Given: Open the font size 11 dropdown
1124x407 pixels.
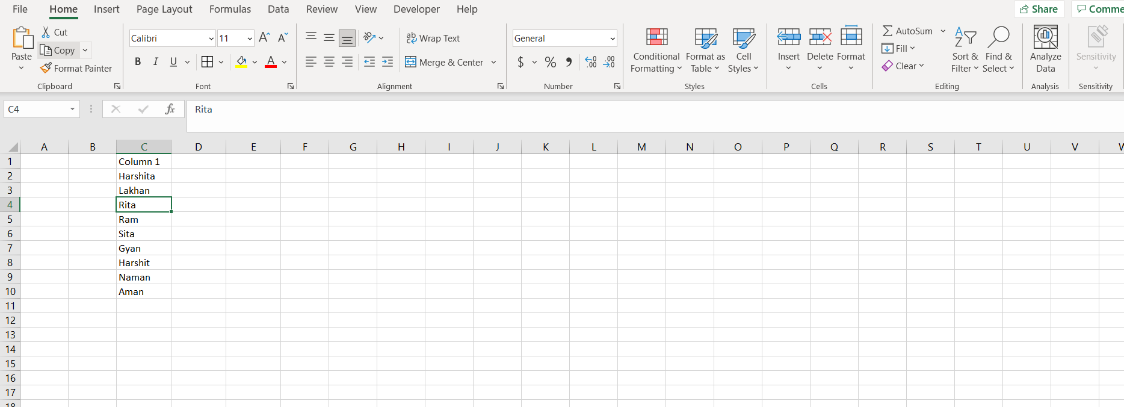Looking at the screenshot, I should 250,39.
